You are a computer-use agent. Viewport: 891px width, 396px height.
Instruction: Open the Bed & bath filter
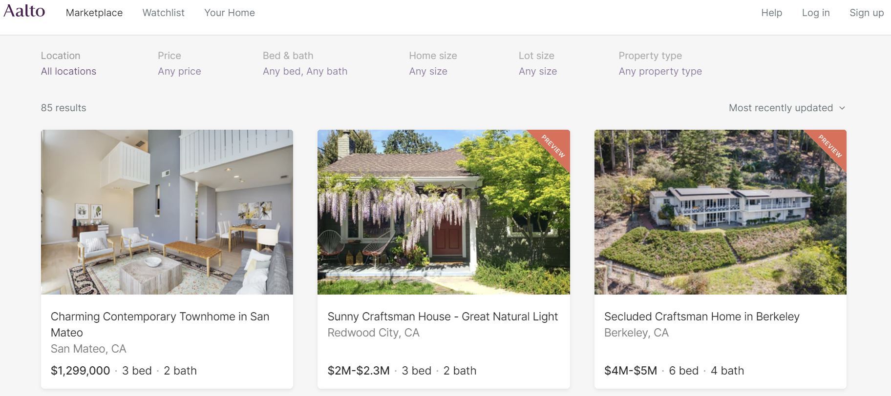coord(305,71)
